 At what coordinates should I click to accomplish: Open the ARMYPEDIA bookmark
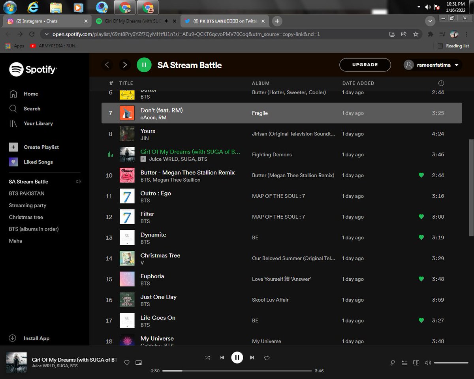(x=54, y=46)
